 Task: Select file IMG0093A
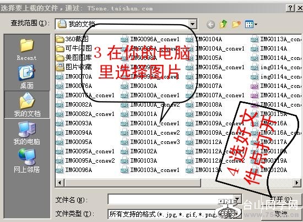pyautogui.click(x=74, y=123)
